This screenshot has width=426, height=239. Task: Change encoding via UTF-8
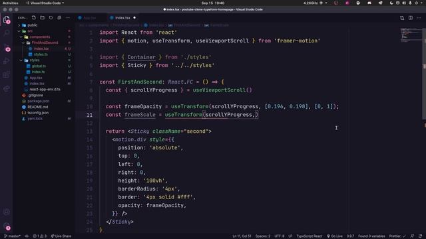pyautogui.click(x=280, y=236)
